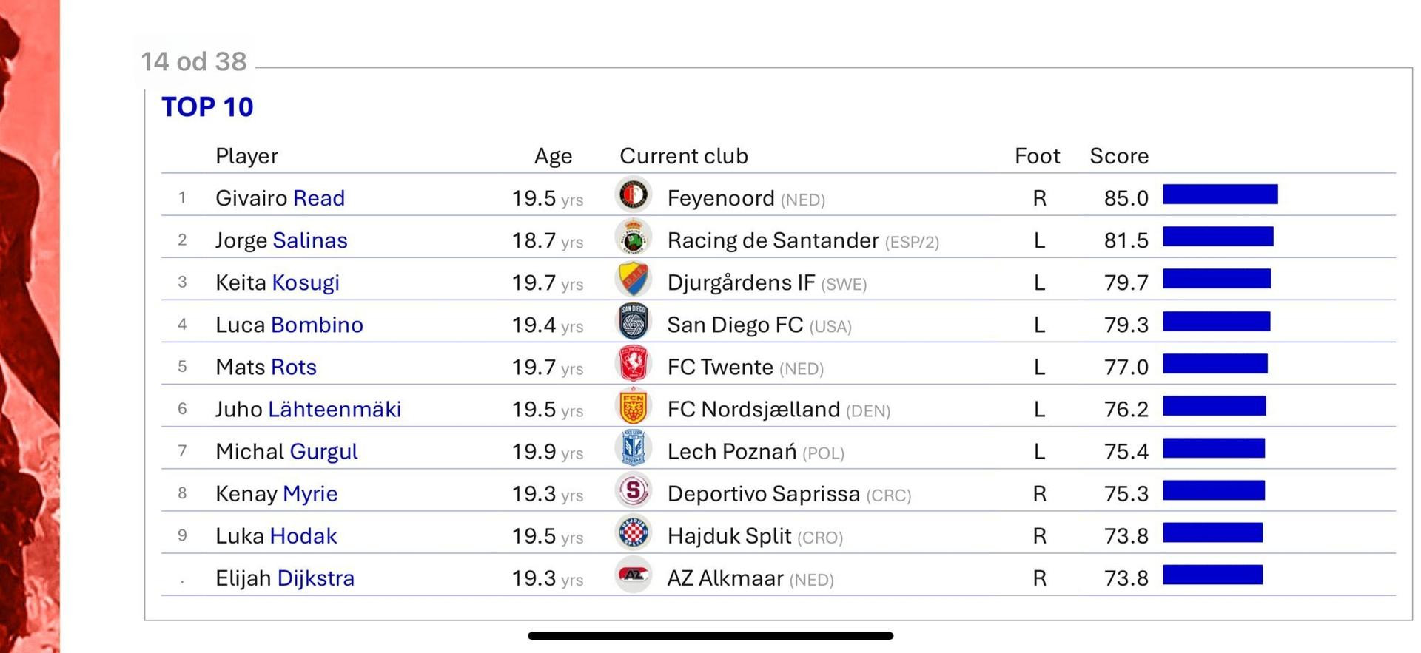
Task: Click the AZ Alkmaar logo icon
Action: 633,575
